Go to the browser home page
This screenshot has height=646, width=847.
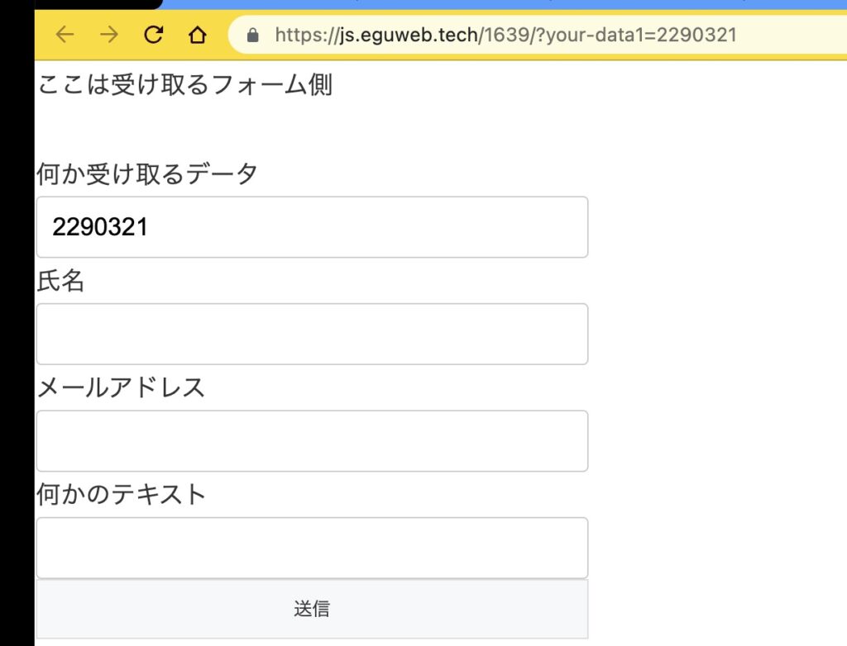[196, 35]
